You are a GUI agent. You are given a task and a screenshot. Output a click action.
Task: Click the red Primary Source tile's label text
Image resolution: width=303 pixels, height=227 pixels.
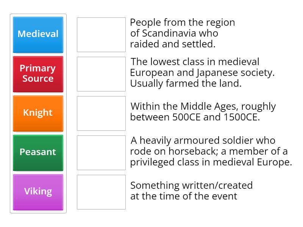click(38, 74)
